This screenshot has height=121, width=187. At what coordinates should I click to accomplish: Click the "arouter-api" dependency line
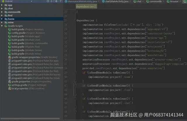tap(124, 38)
